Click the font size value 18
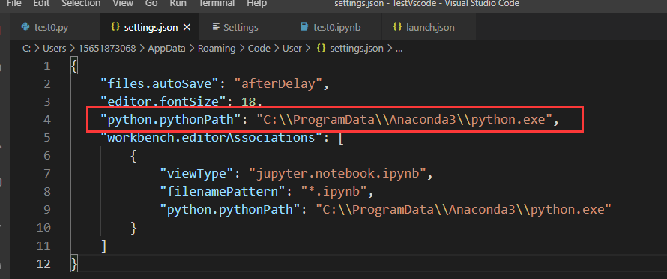The image size is (667, 279). tap(248, 102)
